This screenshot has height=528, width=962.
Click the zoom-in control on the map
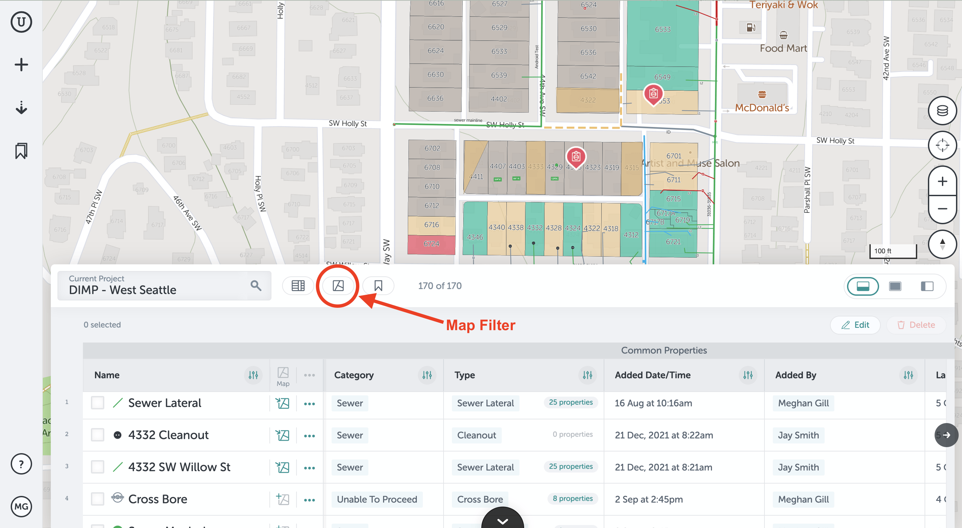[x=942, y=181]
